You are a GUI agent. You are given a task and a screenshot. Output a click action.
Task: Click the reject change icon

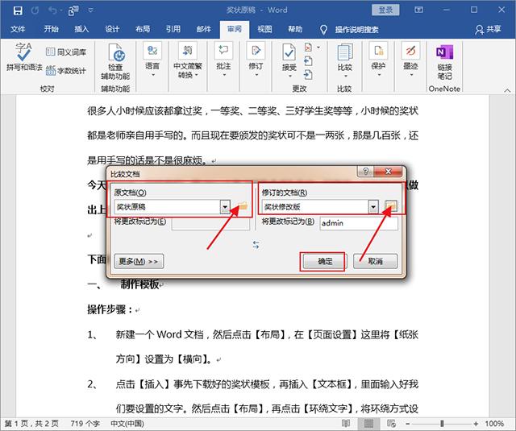coord(308,48)
